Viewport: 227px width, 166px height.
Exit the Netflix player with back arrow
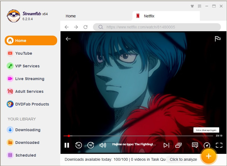pyautogui.click(x=68, y=39)
